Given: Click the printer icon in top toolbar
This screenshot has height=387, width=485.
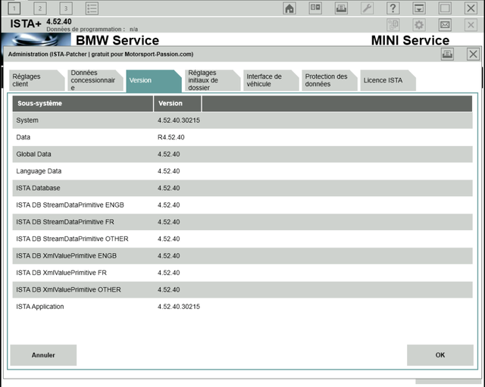Looking at the screenshot, I should pos(341,8).
